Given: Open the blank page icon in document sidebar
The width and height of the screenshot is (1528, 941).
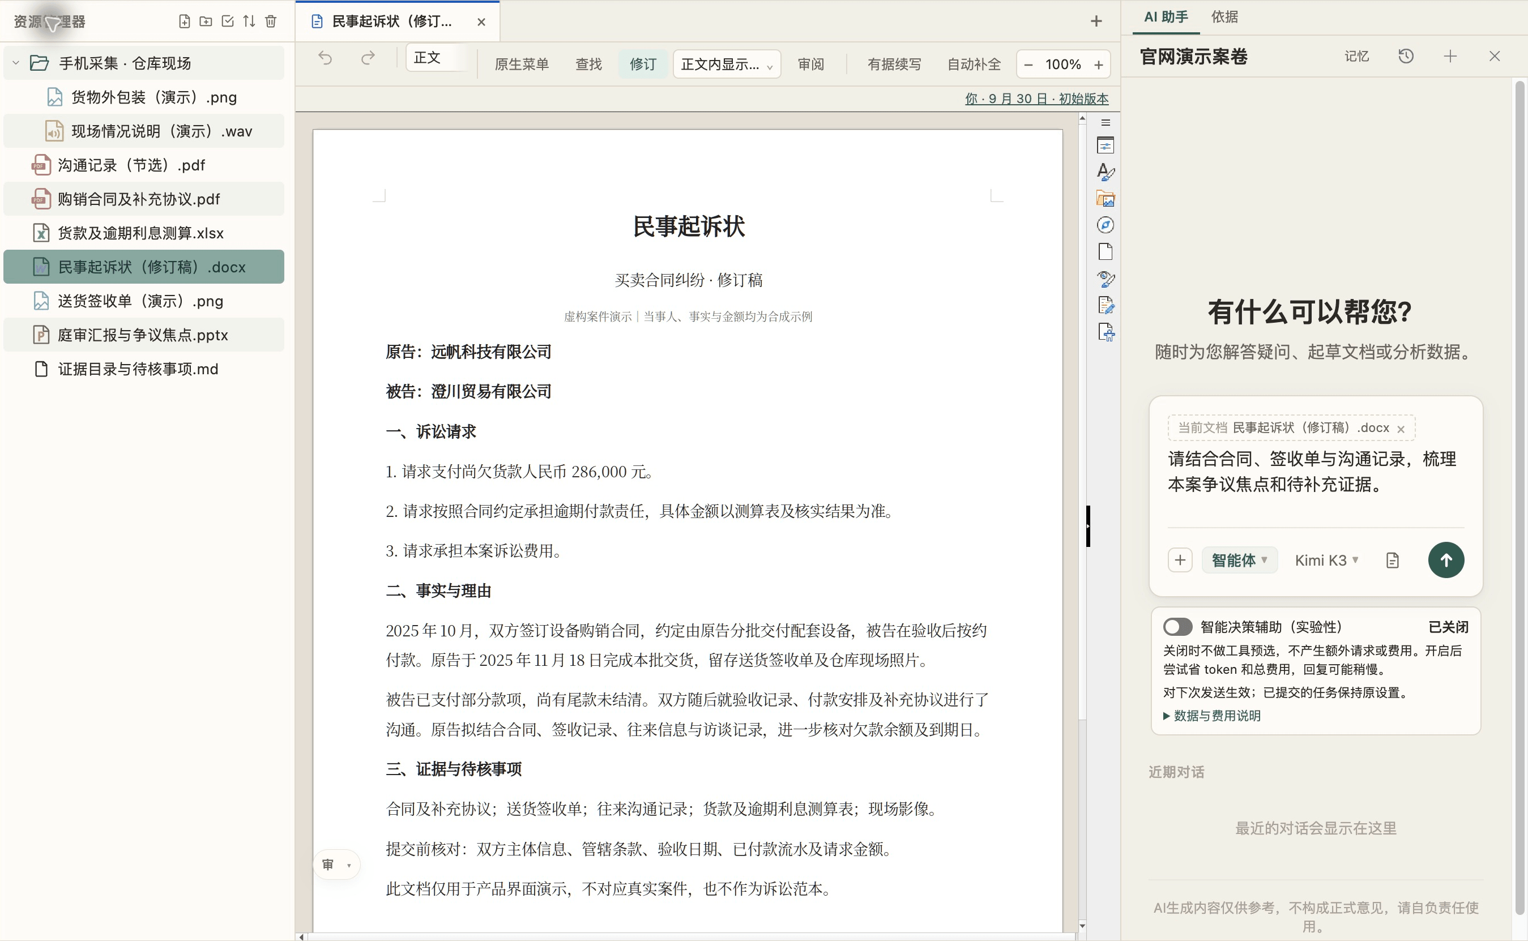Looking at the screenshot, I should 1106,252.
